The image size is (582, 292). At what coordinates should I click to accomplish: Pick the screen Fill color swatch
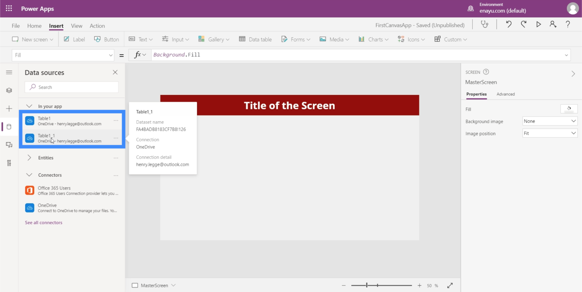[569, 109]
